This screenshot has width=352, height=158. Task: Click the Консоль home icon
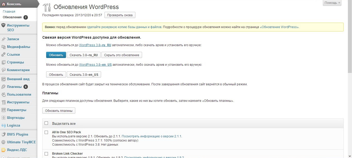(3, 4)
